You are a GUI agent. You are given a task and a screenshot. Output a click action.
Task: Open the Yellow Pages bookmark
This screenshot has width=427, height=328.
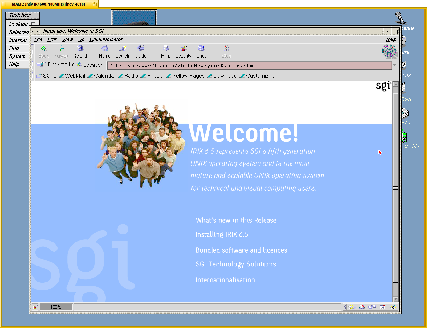185,76
